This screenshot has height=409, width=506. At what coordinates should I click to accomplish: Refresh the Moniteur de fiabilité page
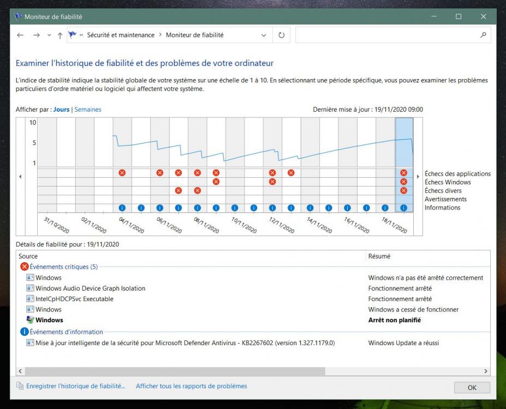click(x=281, y=35)
